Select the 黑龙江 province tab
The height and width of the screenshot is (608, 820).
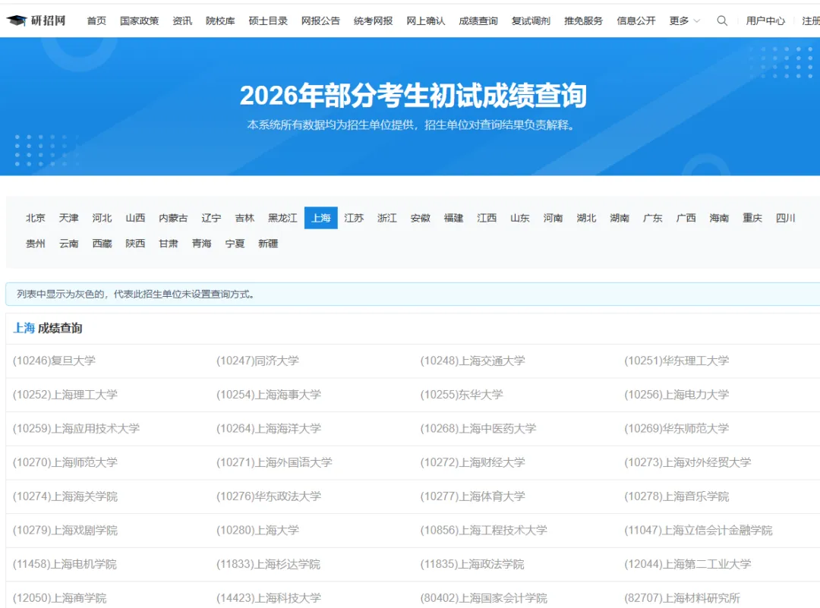[x=282, y=218]
